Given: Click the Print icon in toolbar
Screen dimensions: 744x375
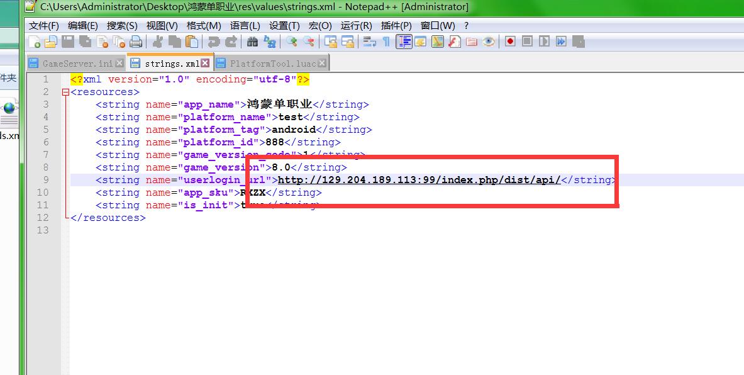Looking at the screenshot, I should pyautogui.click(x=136, y=42).
